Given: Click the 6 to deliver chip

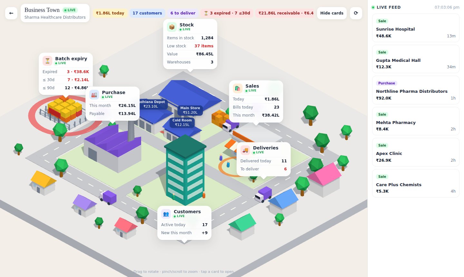Looking at the screenshot, I should (x=183, y=13).
